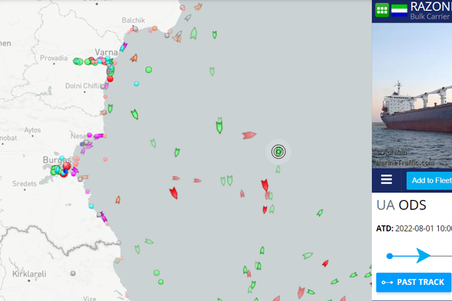
Task: Select the red vessel southeast of Burgas
Action: (x=174, y=193)
